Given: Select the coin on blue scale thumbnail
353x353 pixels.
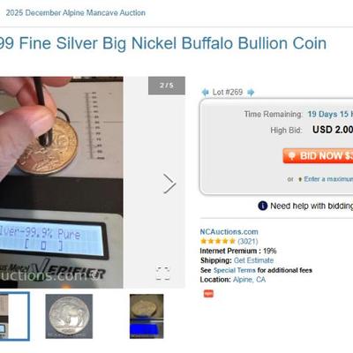Looking at the screenshot, I should [x=146, y=316].
